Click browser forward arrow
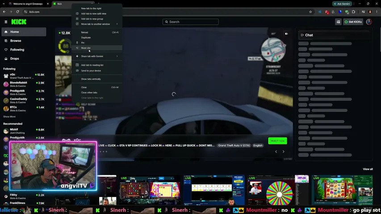The image size is (381, 214). click(11, 12)
